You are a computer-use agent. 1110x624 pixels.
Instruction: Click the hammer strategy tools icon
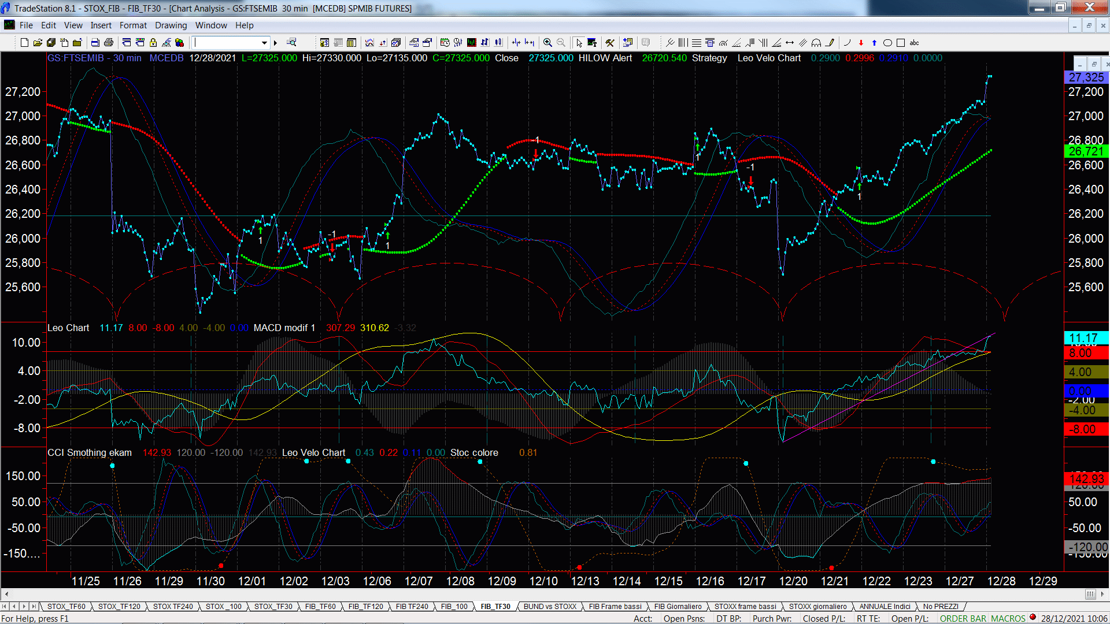pos(609,43)
